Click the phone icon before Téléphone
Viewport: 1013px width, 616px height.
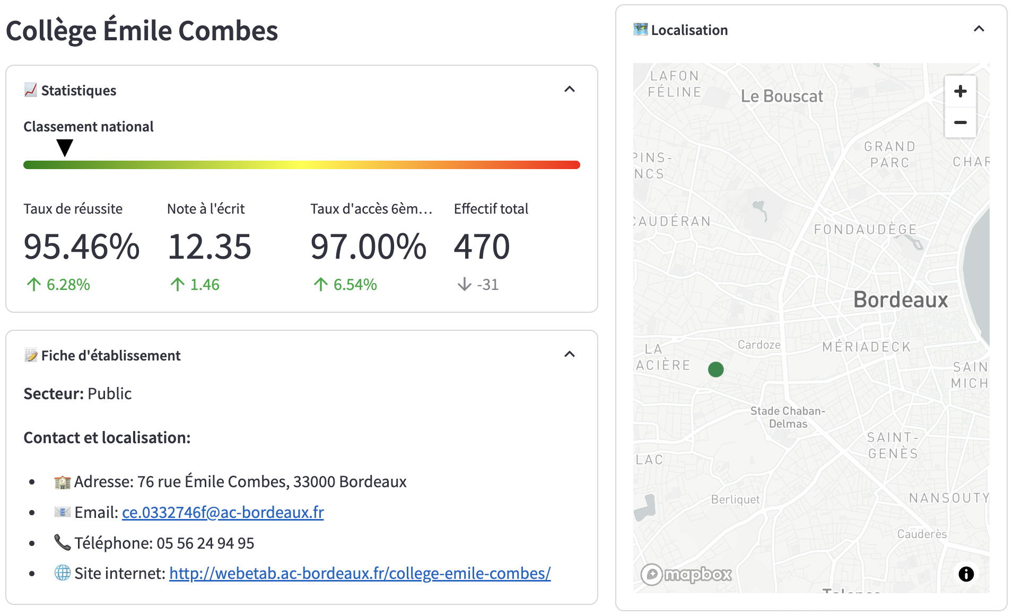point(63,542)
